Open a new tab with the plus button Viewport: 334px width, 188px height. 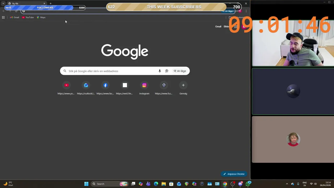[50, 3]
